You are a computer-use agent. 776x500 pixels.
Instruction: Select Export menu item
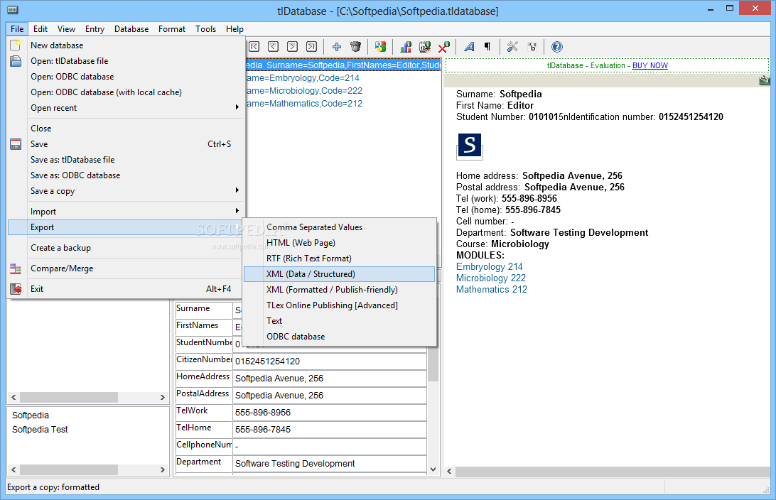(x=126, y=227)
